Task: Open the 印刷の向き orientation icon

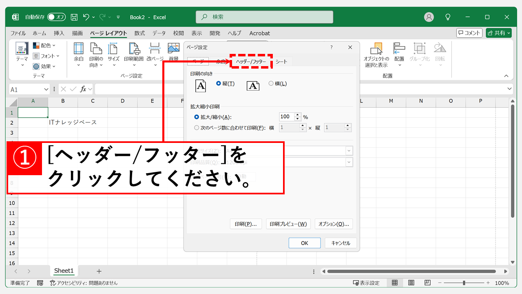Action: [96, 55]
